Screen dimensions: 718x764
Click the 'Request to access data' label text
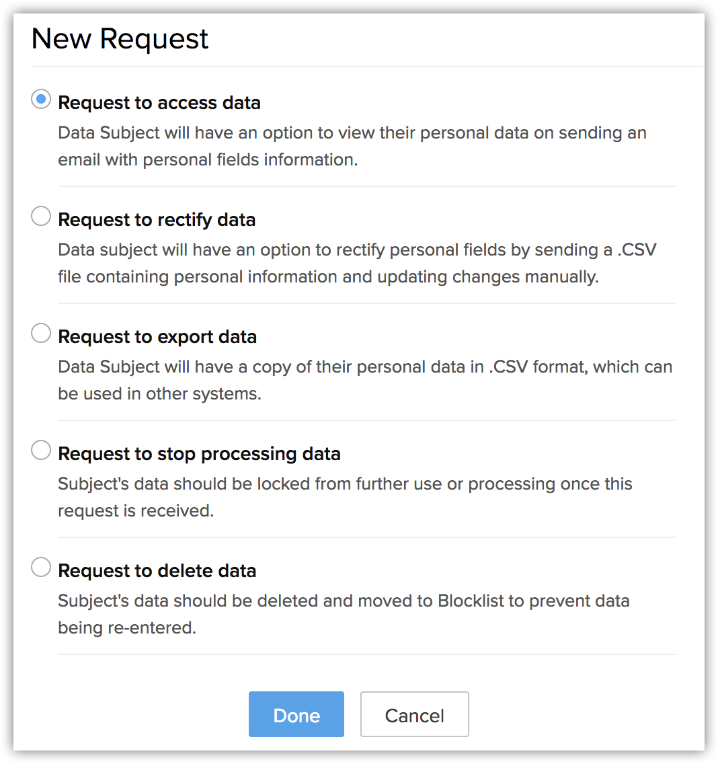point(159,103)
